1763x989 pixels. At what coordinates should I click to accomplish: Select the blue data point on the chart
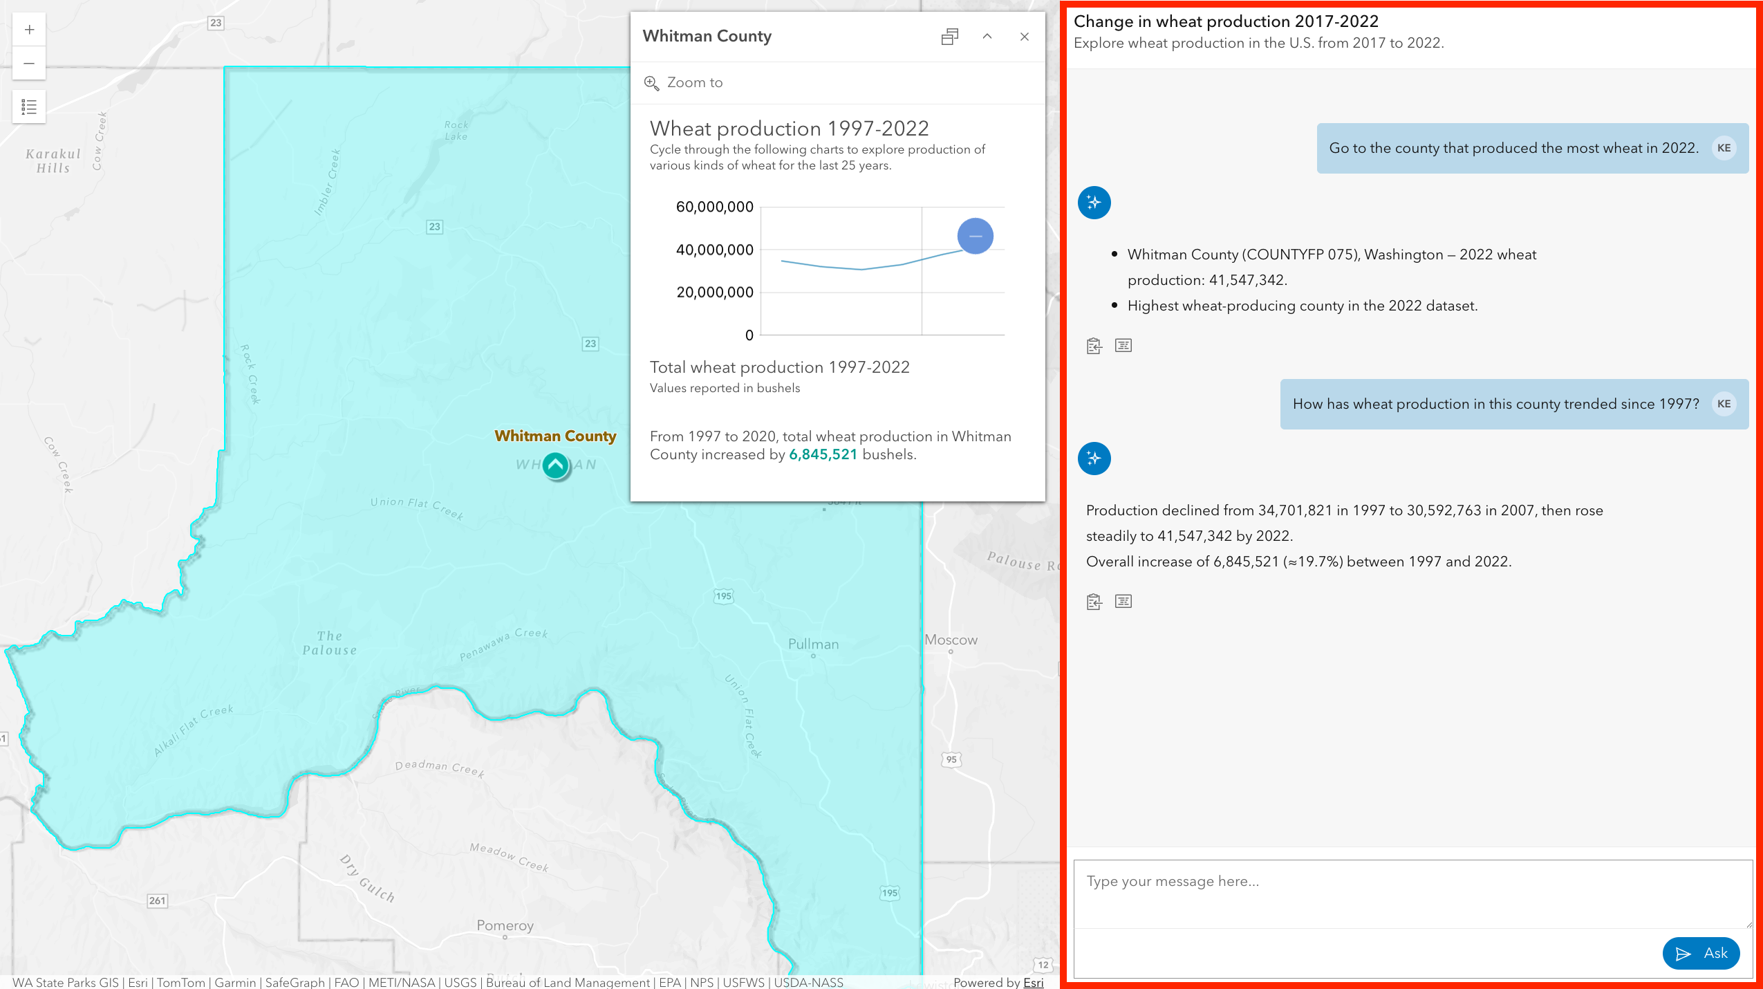point(975,236)
